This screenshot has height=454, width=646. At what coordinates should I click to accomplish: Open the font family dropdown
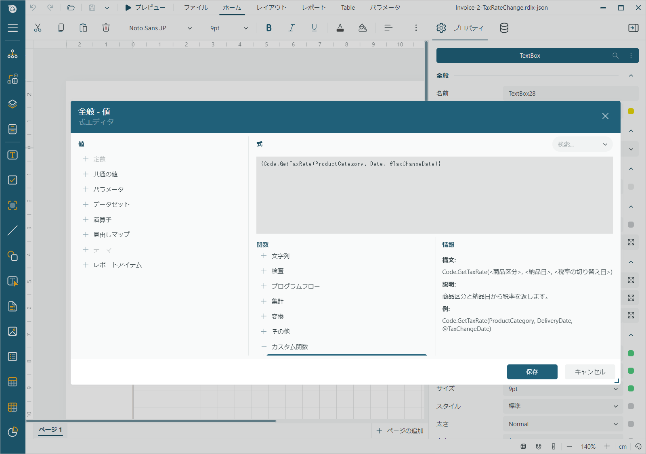160,28
